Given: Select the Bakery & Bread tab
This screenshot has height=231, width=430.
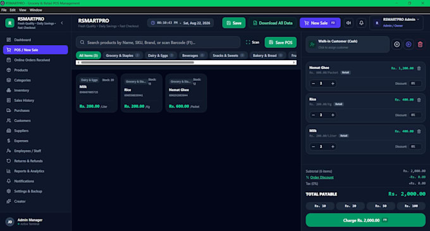Looking at the screenshot, I should tap(267, 56).
